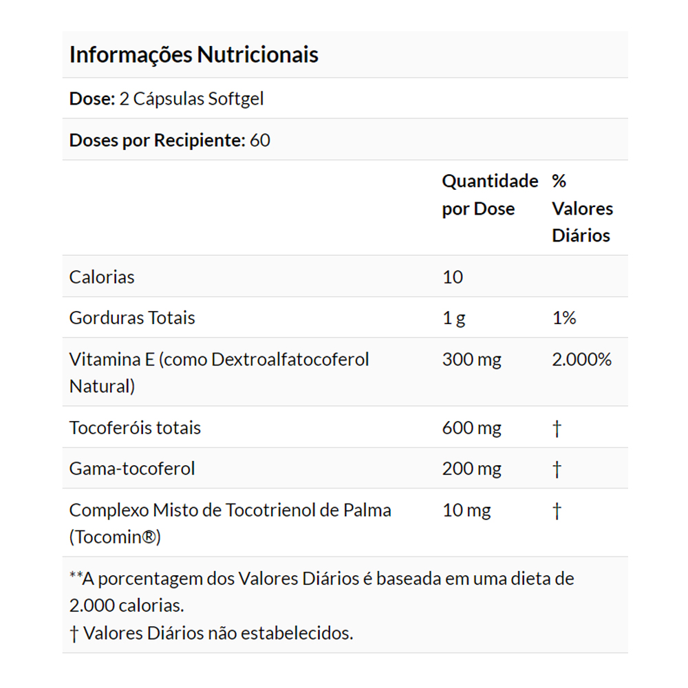Click the % Valores Diários column header

click(x=582, y=208)
